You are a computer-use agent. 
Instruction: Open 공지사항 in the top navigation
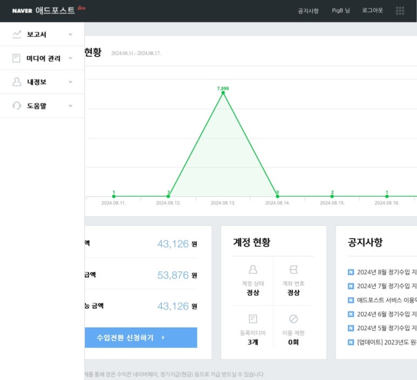pos(308,11)
